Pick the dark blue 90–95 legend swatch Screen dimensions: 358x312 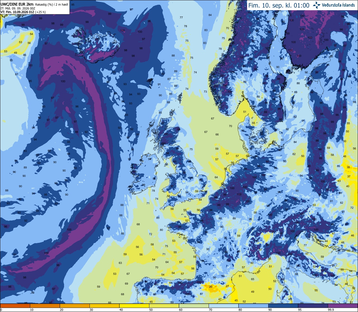pyautogui.click(x=283, y=306)
